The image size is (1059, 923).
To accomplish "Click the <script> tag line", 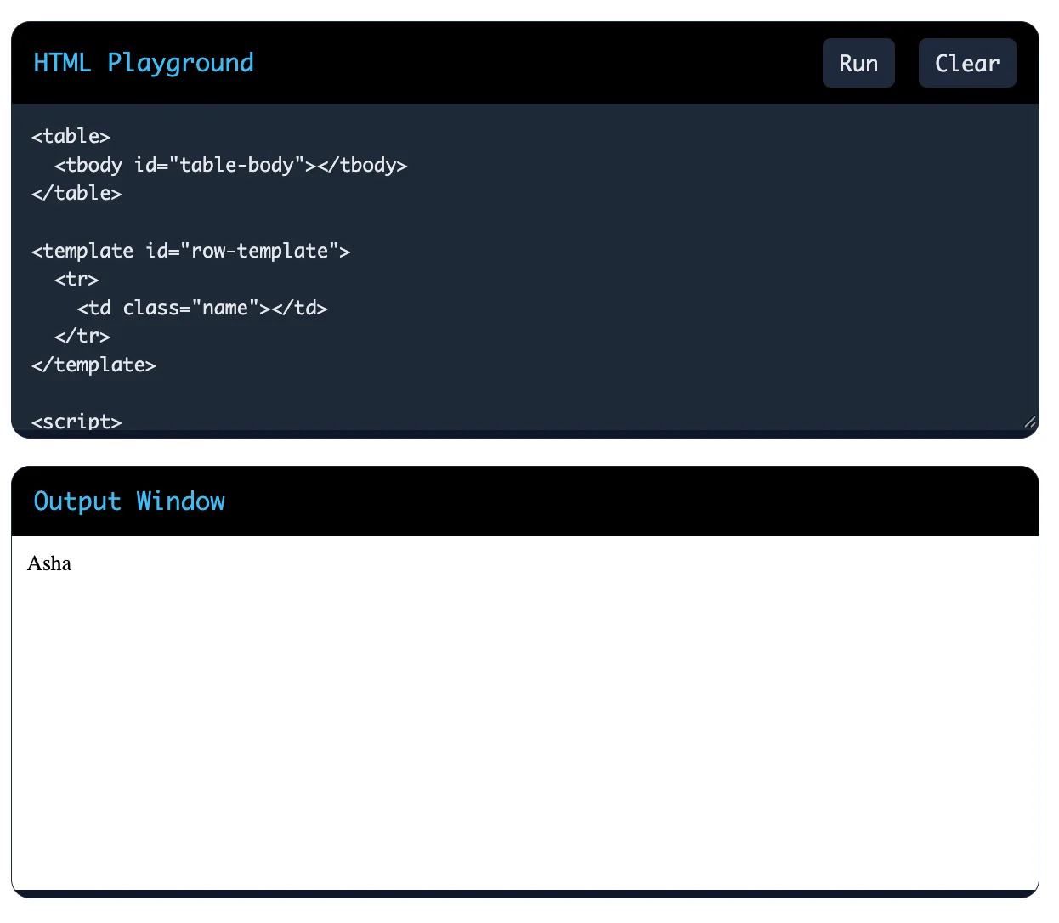I will tap(76, 421).
